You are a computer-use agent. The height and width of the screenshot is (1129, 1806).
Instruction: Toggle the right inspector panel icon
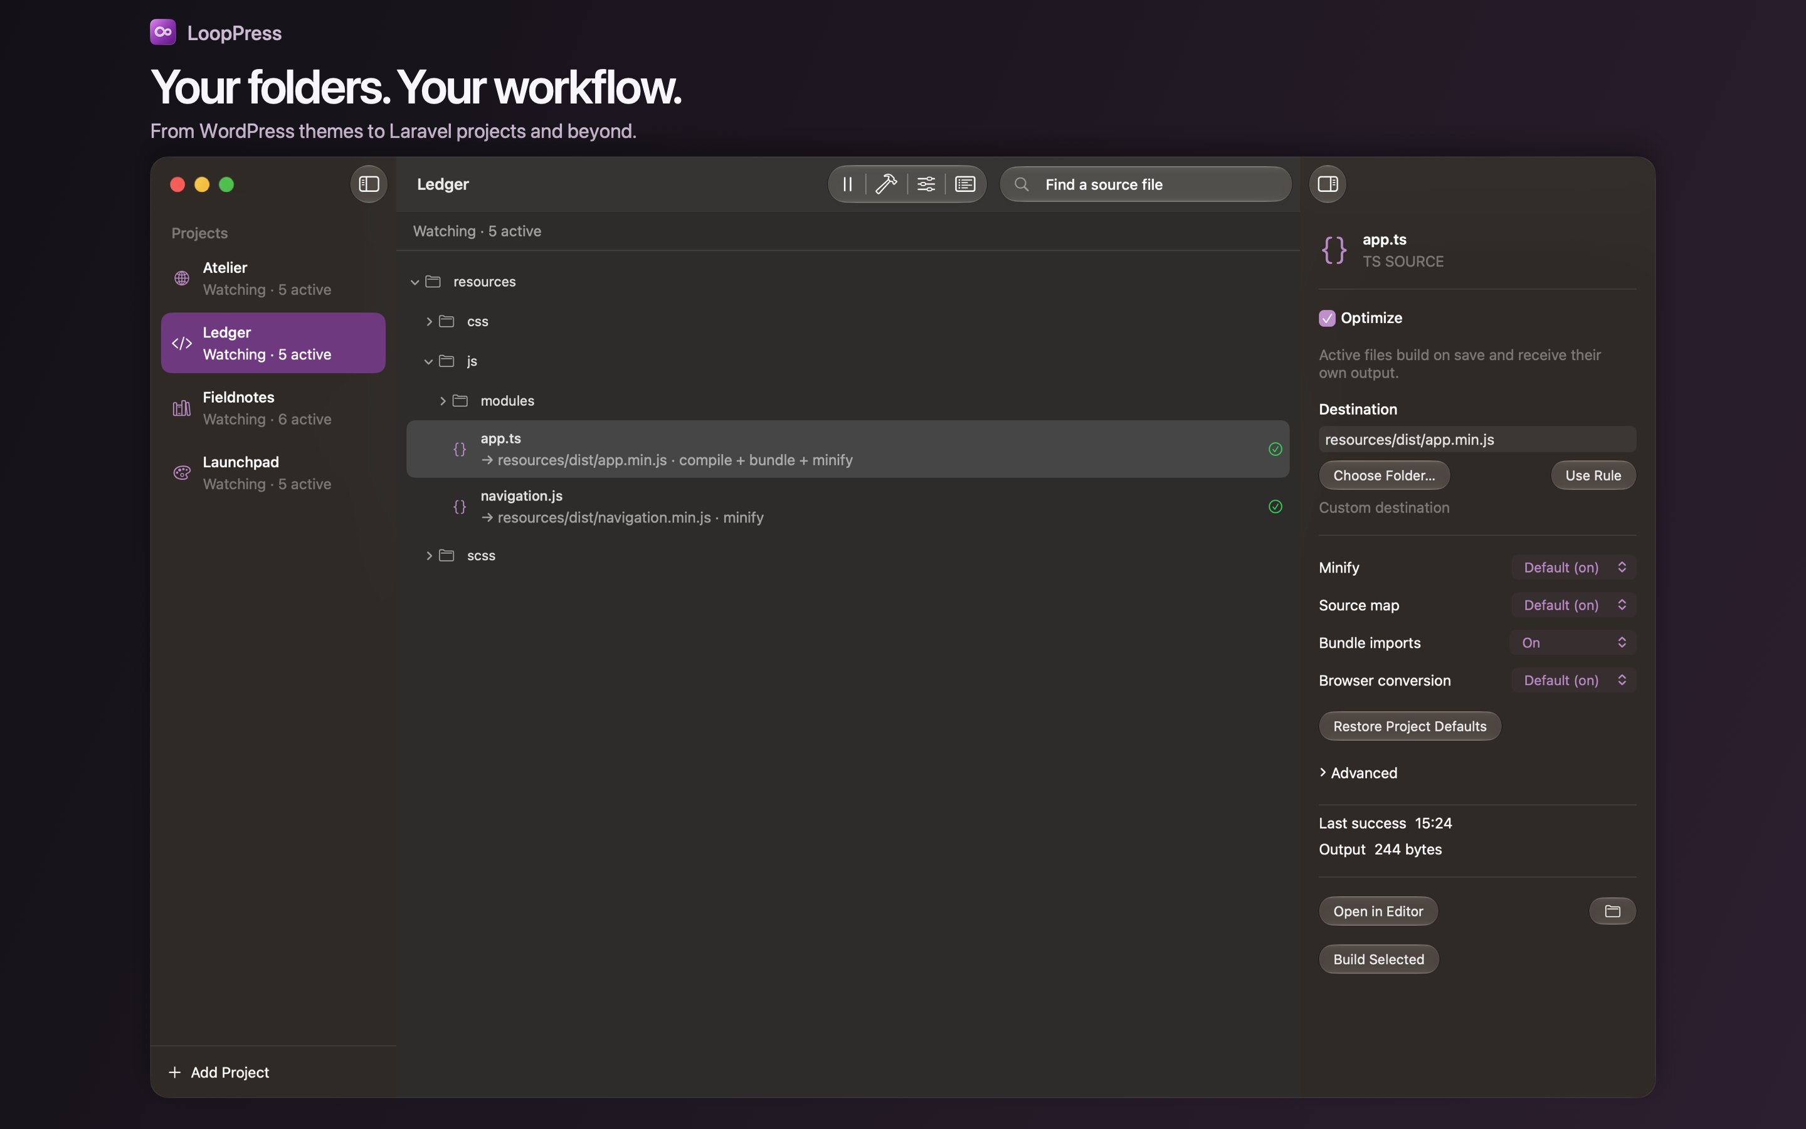[x=1328, y=184]
